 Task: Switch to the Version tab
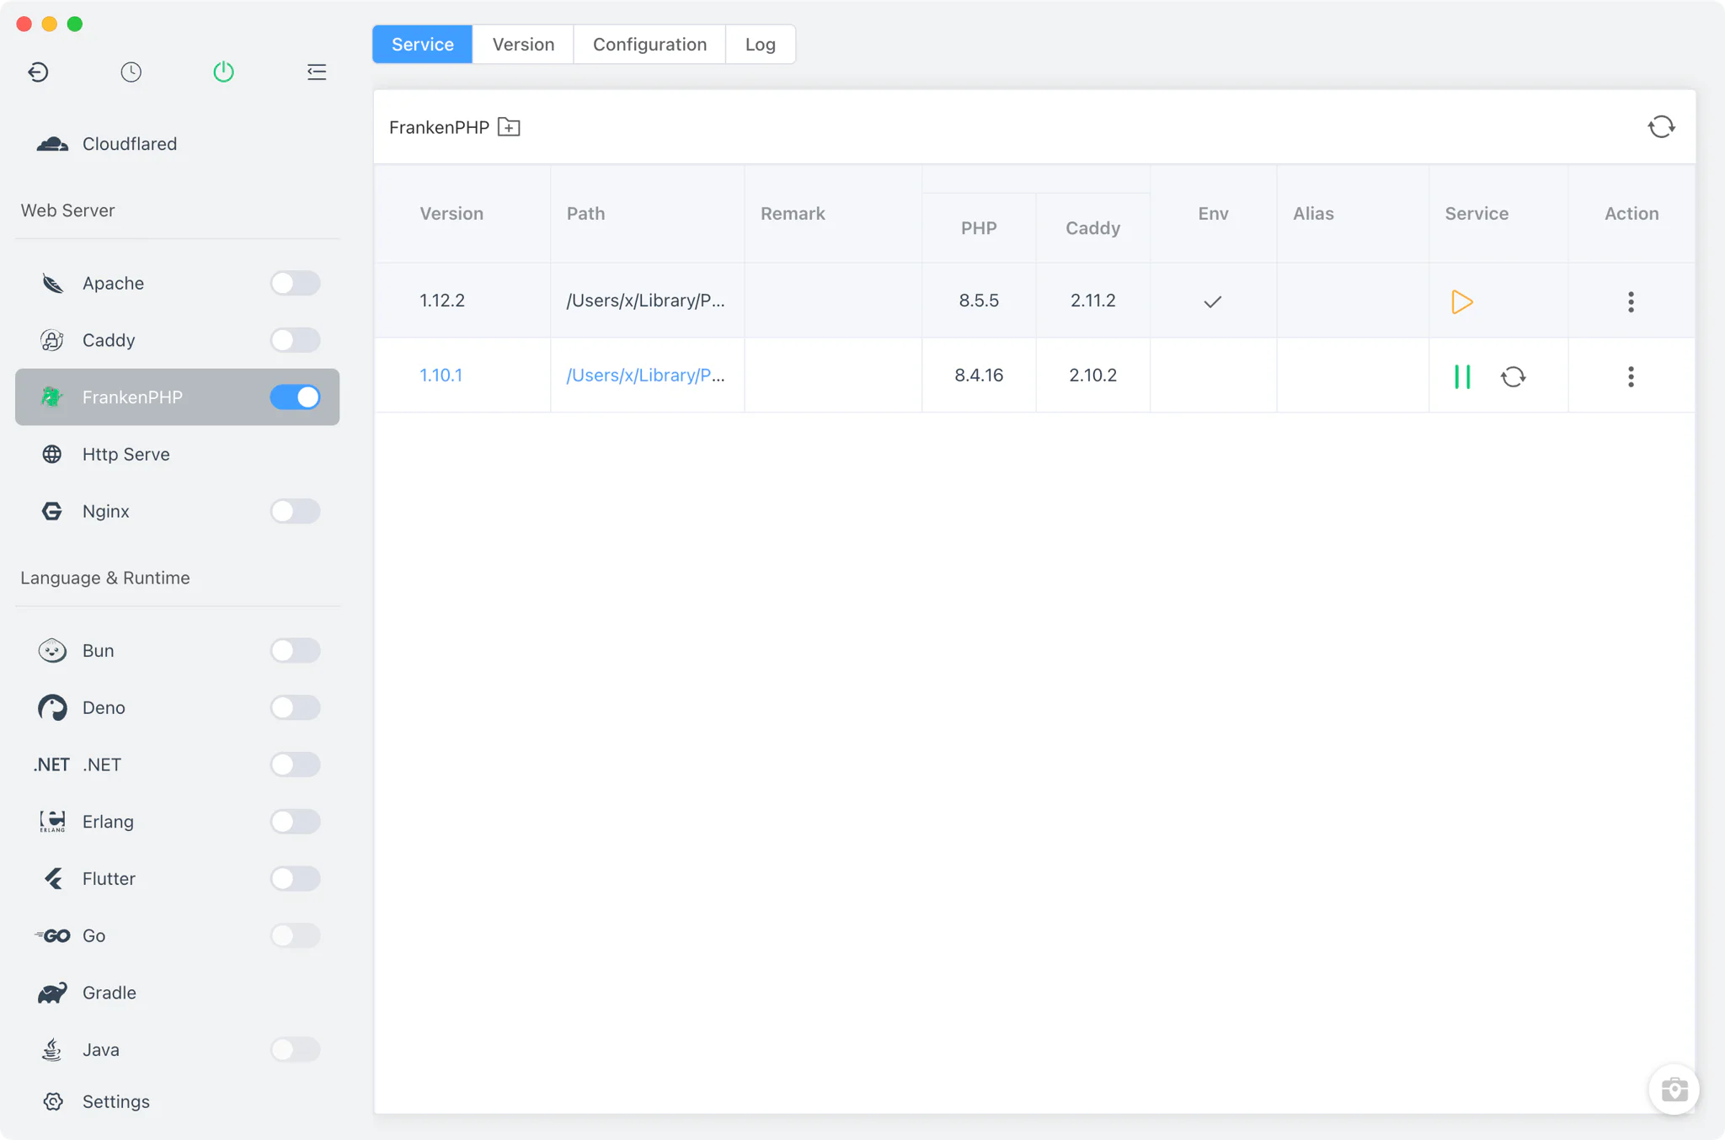tap(523, 44)
